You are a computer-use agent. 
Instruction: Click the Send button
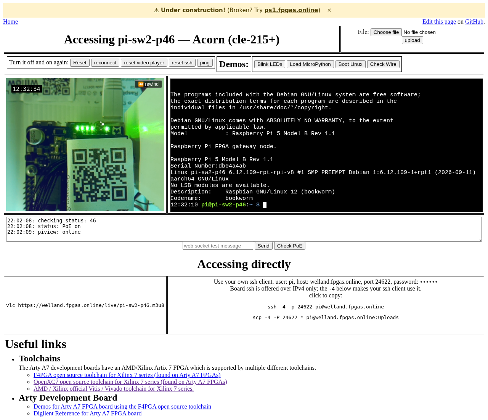click(263, 246)
